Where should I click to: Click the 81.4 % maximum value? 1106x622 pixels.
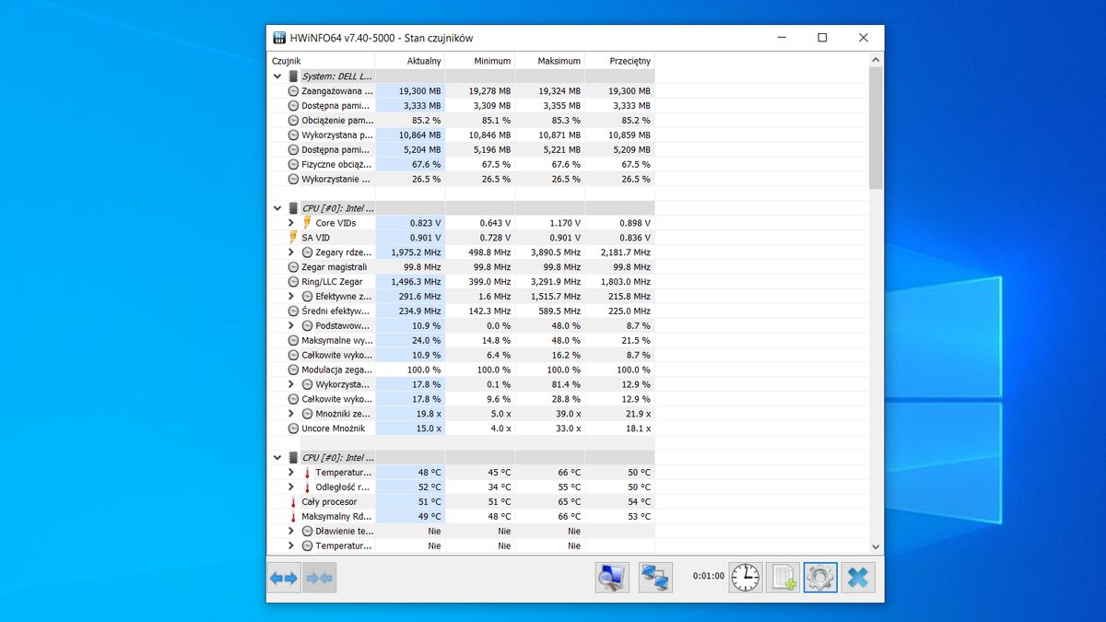(x=565, y=384)
